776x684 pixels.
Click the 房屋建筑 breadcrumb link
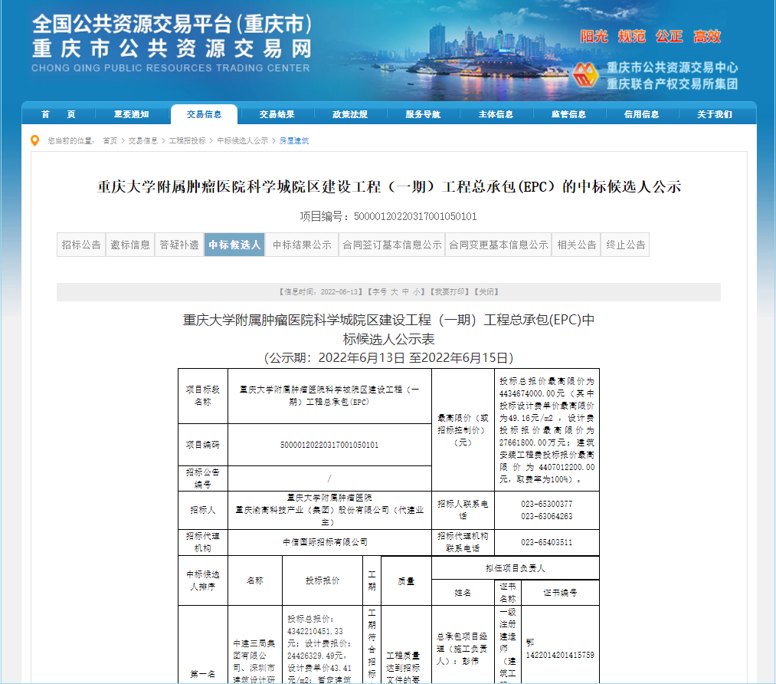[293, 141]
